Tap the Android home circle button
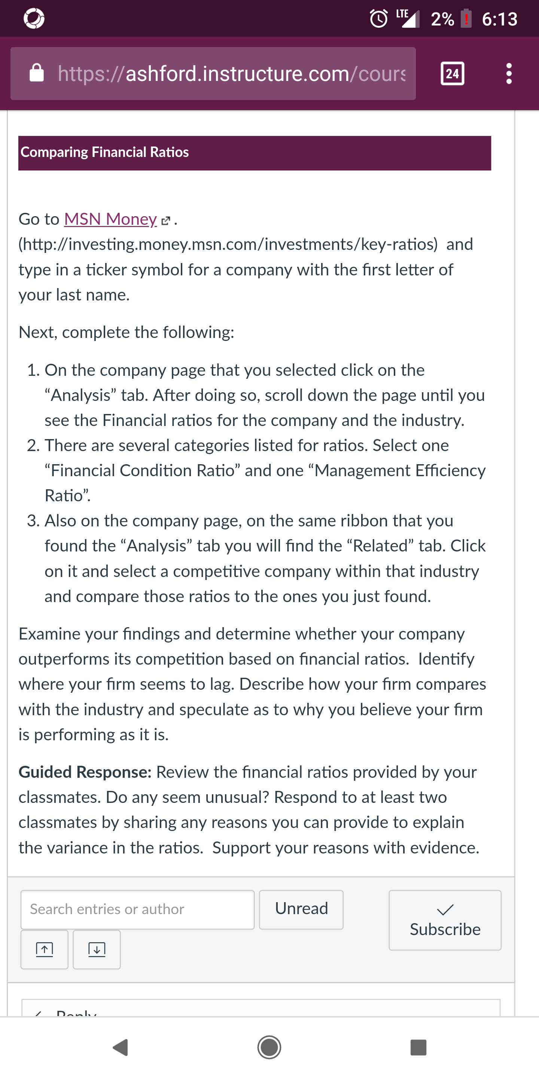Screen dimensions: 539x1079 coord(269,1047)
